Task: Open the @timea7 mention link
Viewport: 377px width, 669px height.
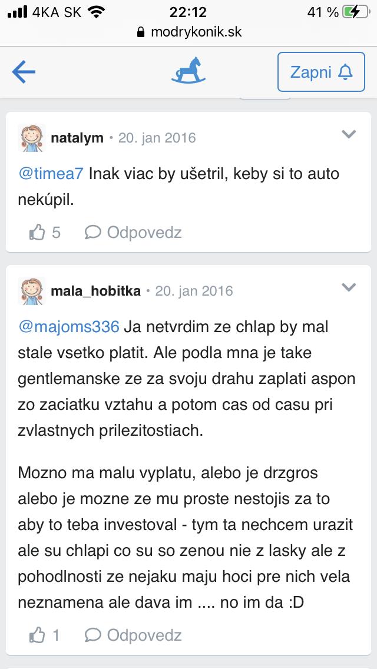Action: tap(51, 174)
